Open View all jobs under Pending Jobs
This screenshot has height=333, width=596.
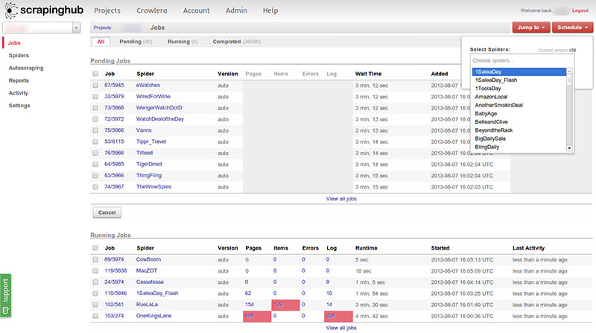(341, 199)
